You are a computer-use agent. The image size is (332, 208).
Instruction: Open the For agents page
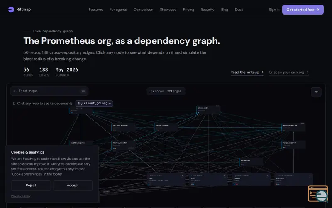[118, 10]
